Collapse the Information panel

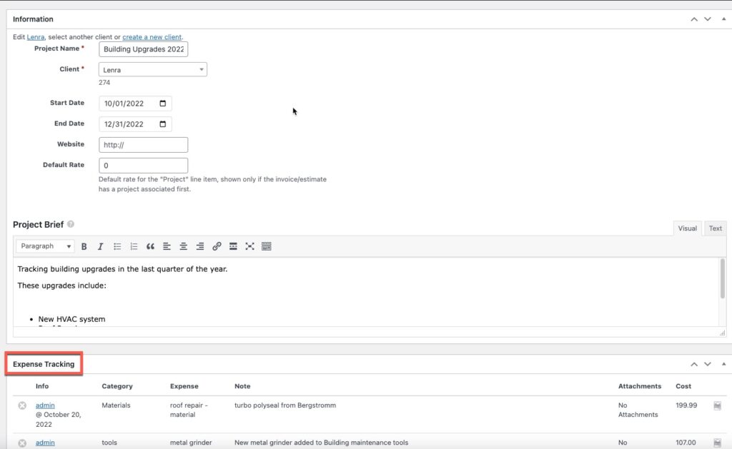pyautogui.click(x=723, y=19)
